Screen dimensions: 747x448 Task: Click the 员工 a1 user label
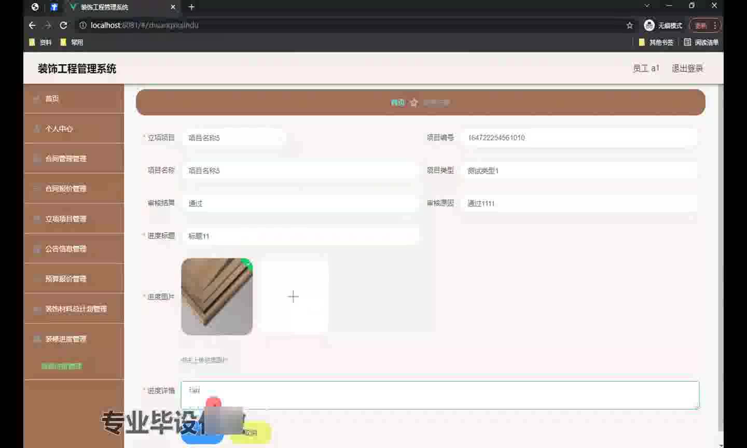(646, 68)
